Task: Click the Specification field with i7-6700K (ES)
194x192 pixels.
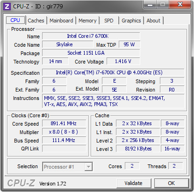Action: (x=113, y=72)
